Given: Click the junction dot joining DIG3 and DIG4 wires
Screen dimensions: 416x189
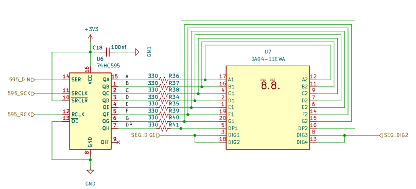Looking at the screenshot, I should tap(344, 135).
